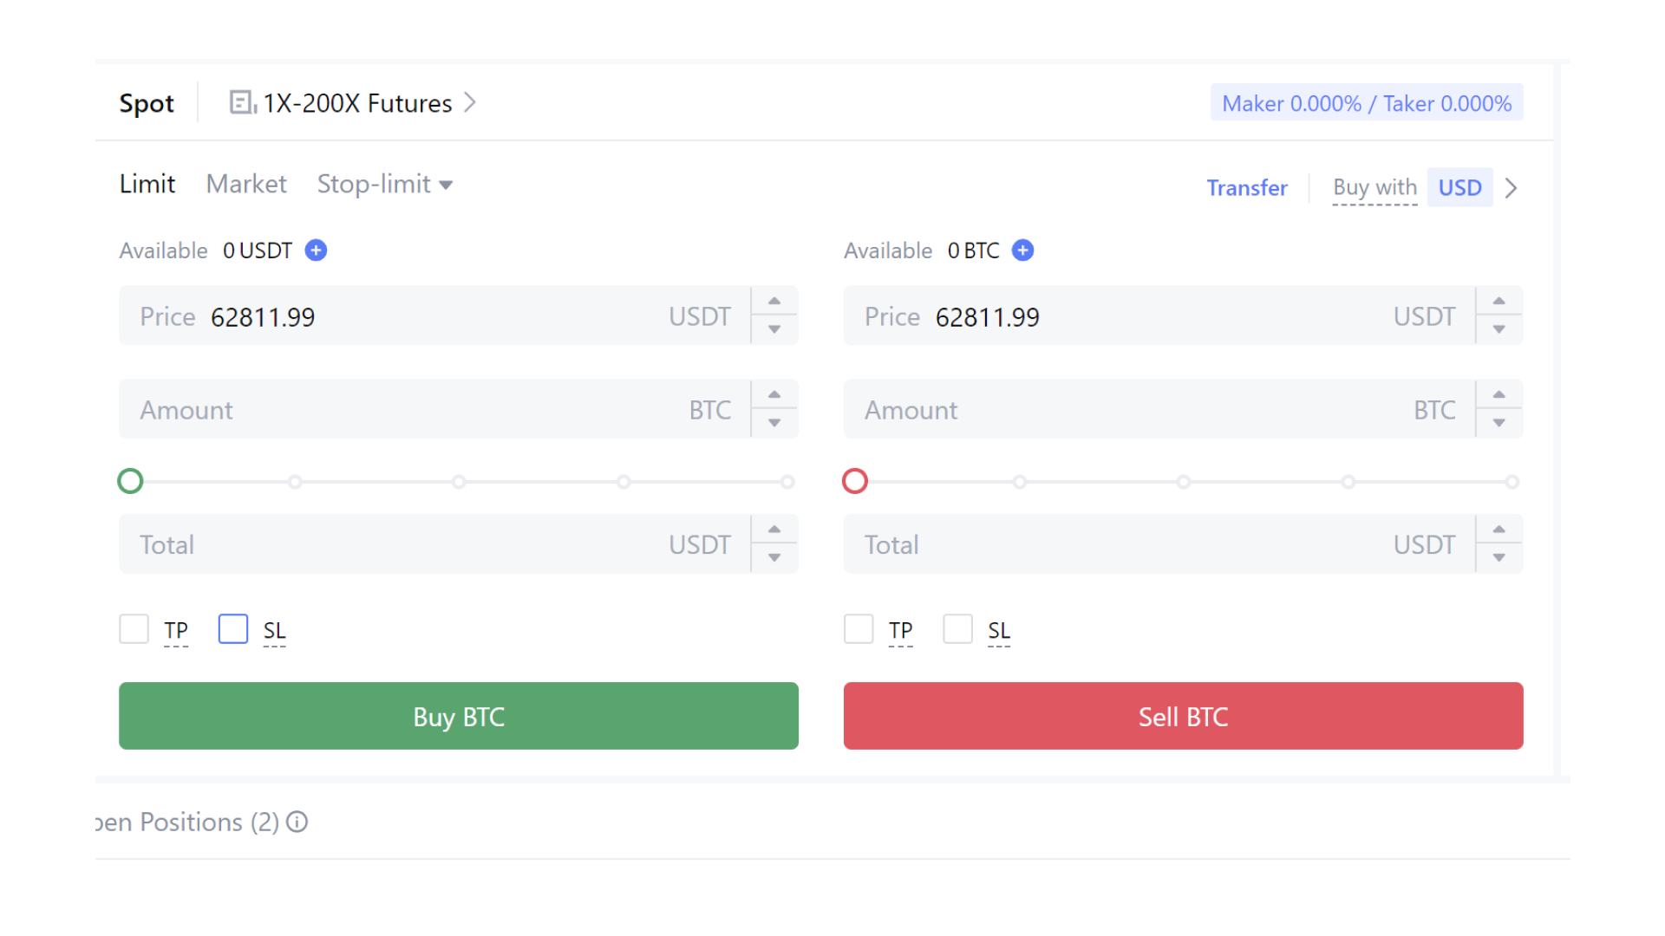Open the Buy with USD currency selector
The image size is (1665, 936).
[1459, 187]
